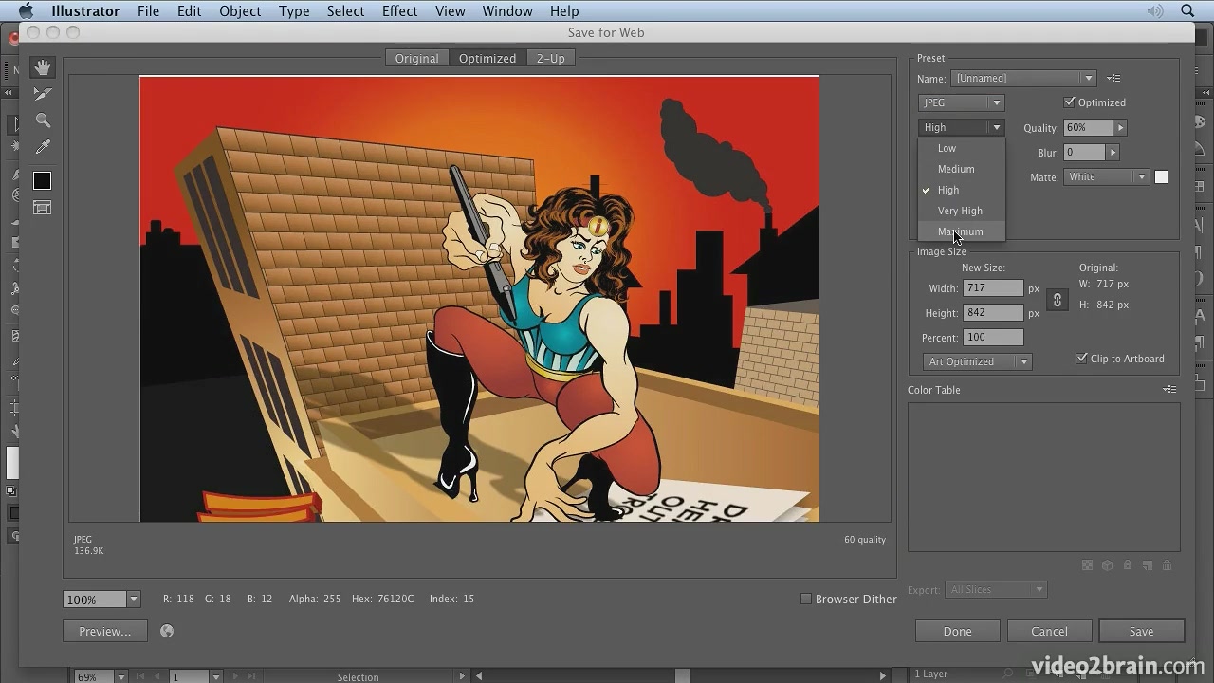The width and height of the screenshot is (1214, 683).
Task: Enable Browser Dither checkbox
Action: [x=806, y=599]
